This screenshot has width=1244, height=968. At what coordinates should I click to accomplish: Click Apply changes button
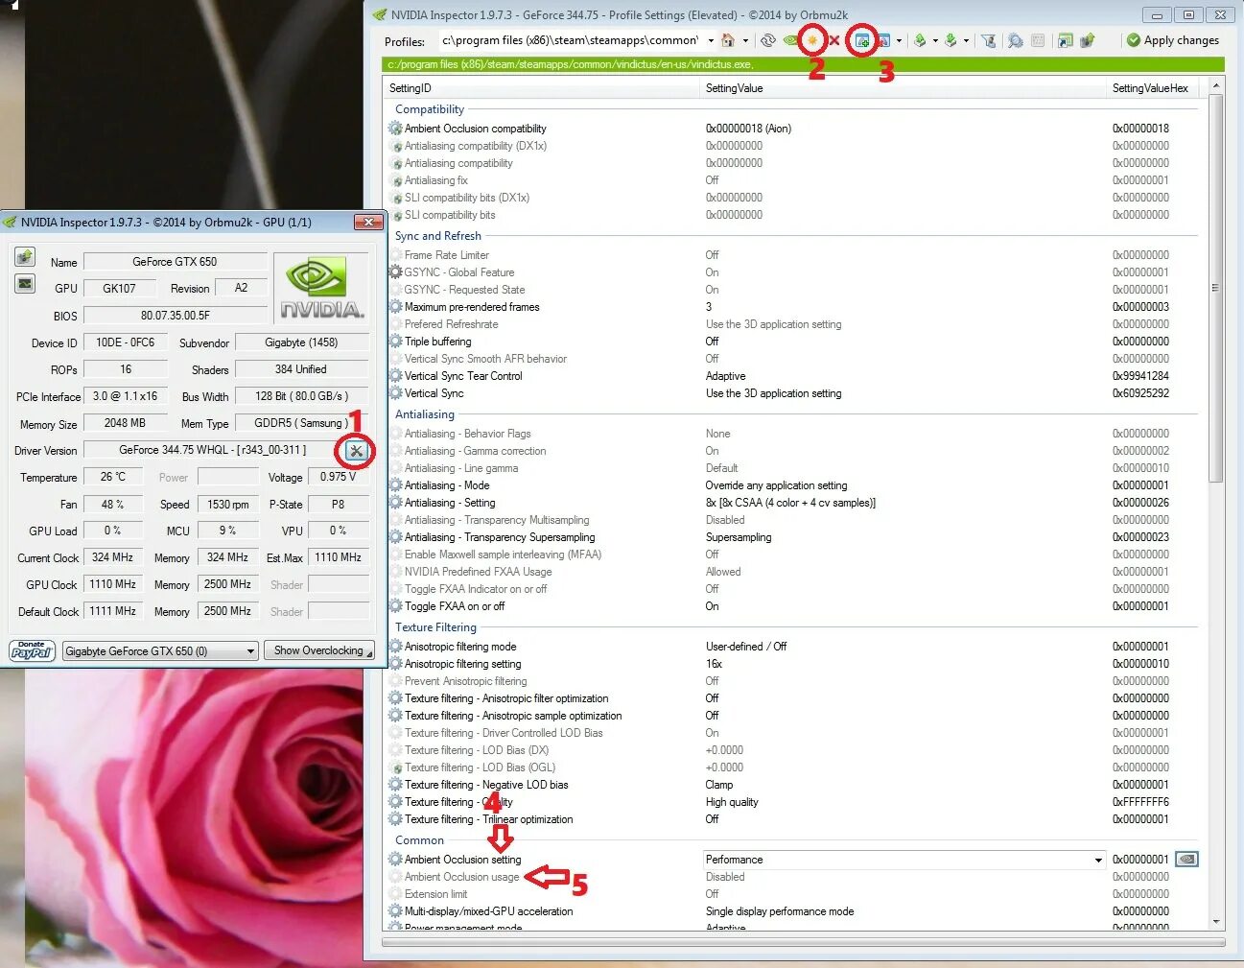pyautogui.click(x=1173, y=40)
